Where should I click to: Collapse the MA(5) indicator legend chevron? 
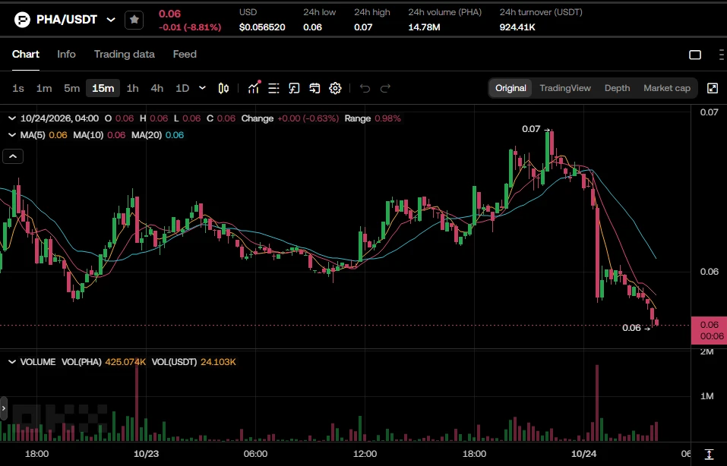(x=12, y=135)
